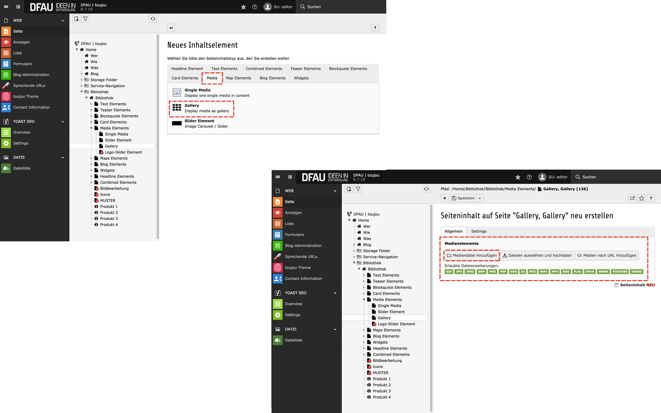Click the open-in-new-window icon in the lower toolbar
The width and height of the screenshot is (661, 413).
632,198
